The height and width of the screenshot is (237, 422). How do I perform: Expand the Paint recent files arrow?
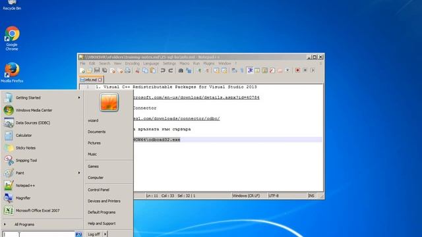(x=79, y=172)
